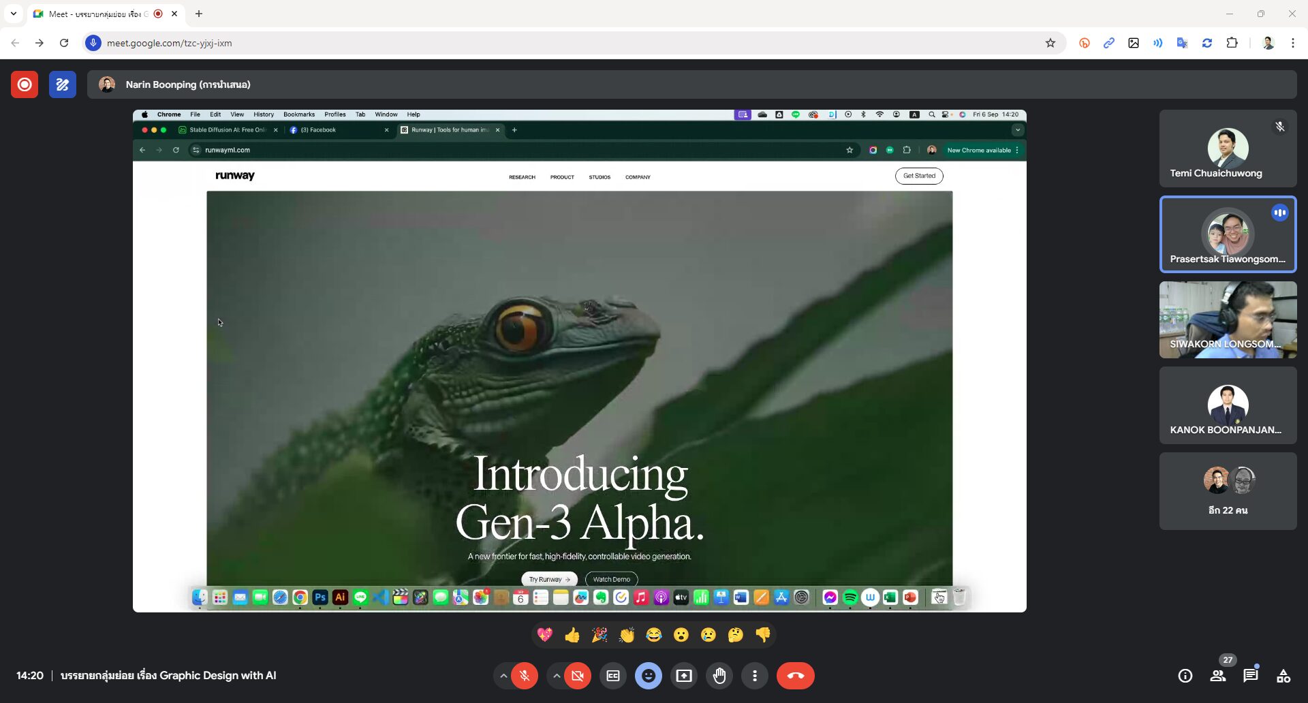The width and height of the screenshot is (1308, 703).
Task: Open the activities icon
Action: [1283, 676]
